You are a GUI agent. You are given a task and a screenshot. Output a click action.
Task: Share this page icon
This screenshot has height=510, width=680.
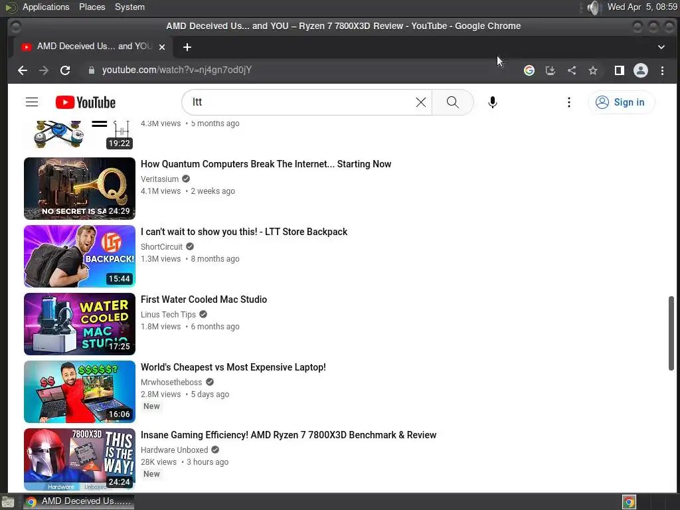[x=572, y=70]
